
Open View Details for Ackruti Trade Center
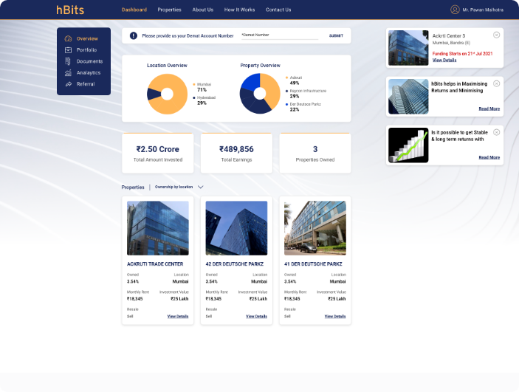pyautogui.click(x=177, y=316)
